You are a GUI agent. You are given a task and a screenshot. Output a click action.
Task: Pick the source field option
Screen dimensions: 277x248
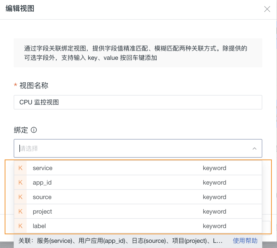coord(42,197)
